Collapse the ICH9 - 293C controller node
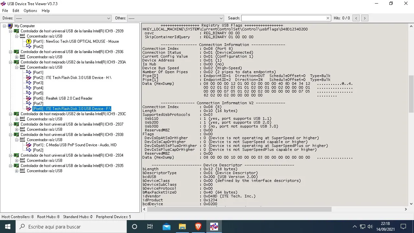This screenshot has width=414, height=233. tap(11, 114)
